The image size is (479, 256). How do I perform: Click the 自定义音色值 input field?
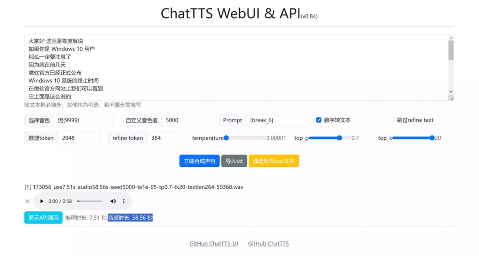186,120
